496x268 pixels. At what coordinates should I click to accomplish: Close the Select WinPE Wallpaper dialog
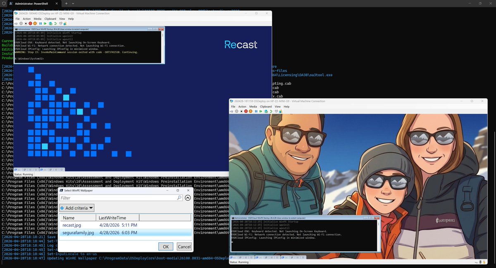[x=188, y=190]
